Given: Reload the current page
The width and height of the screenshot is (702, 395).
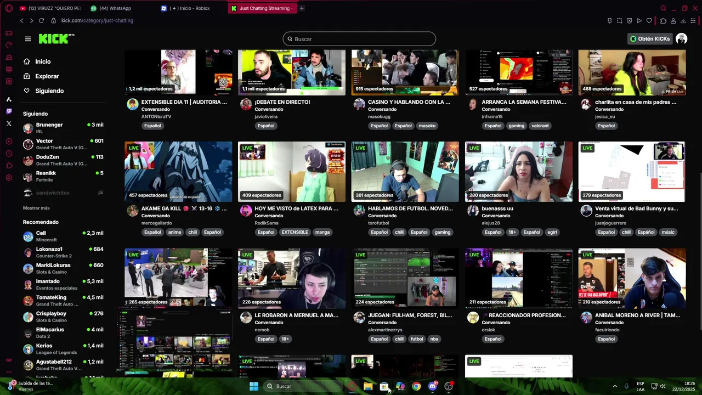Looking at the screenshot, I should 41,20.
